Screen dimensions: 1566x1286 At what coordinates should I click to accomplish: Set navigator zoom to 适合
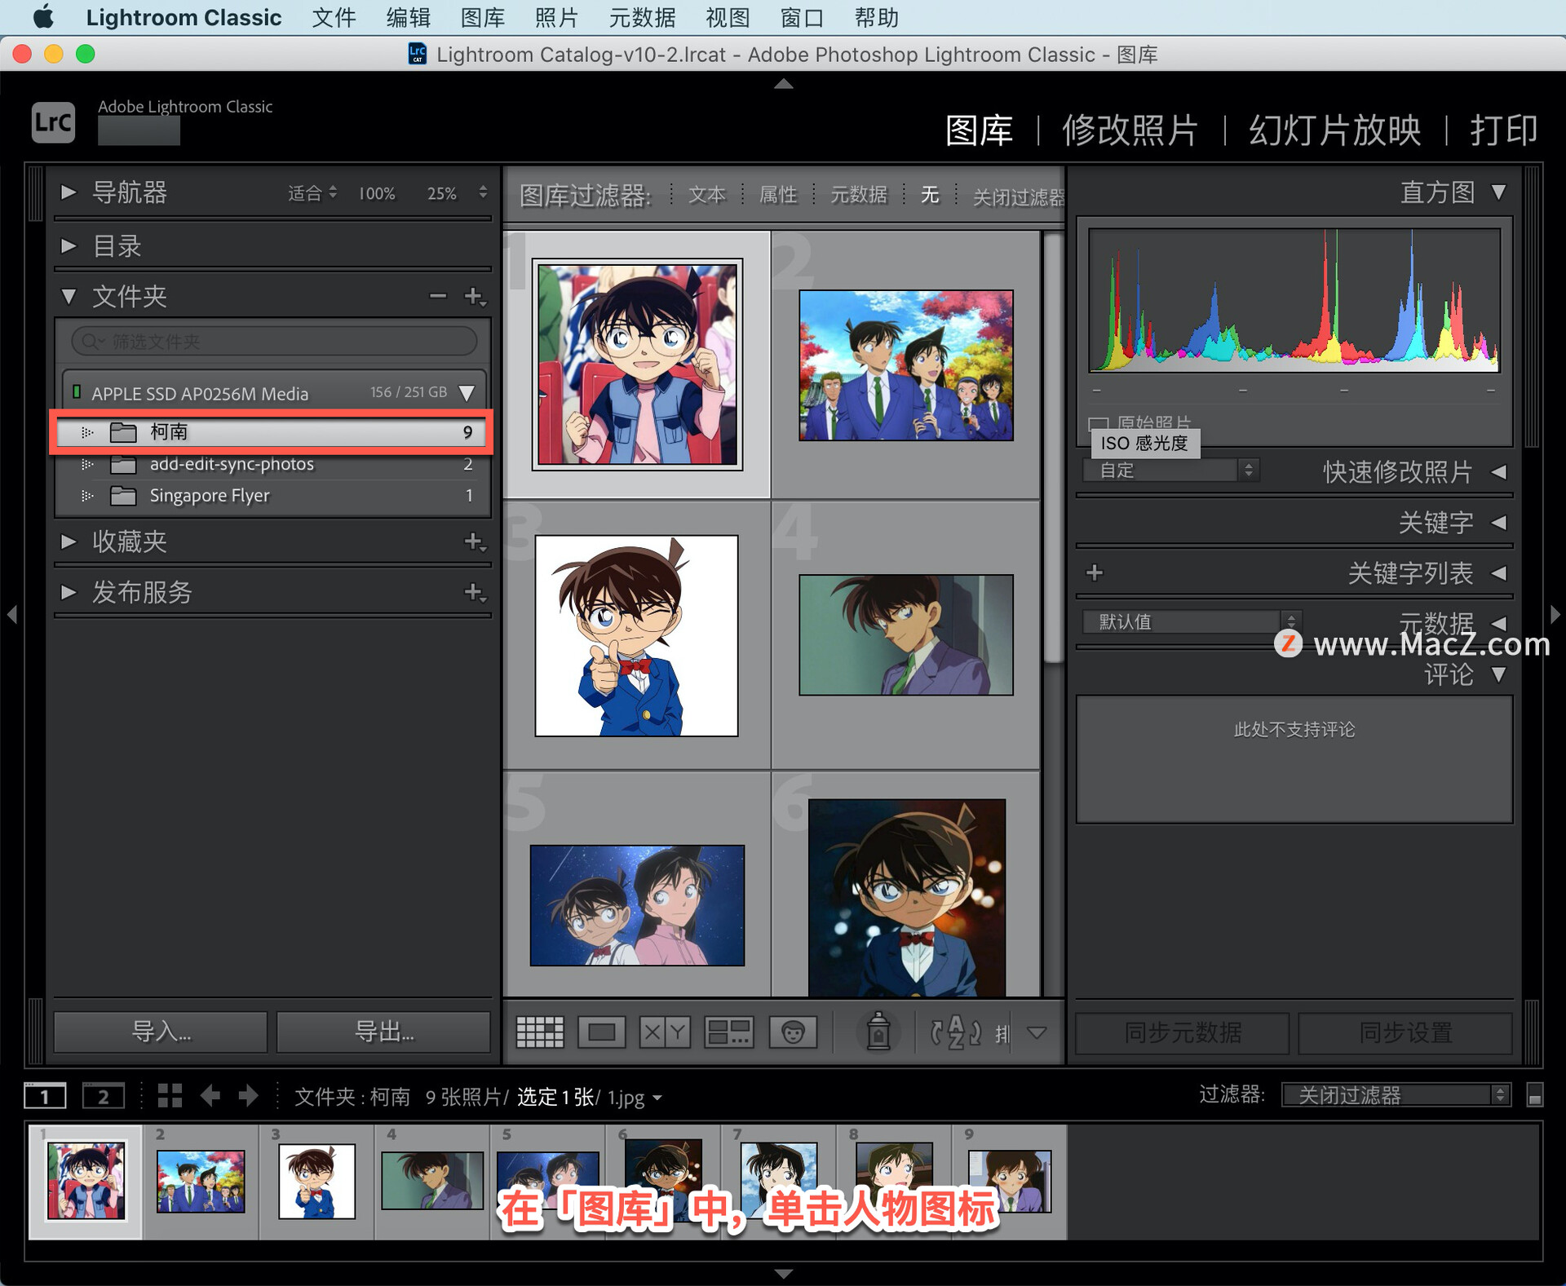(x=306, y=193)
